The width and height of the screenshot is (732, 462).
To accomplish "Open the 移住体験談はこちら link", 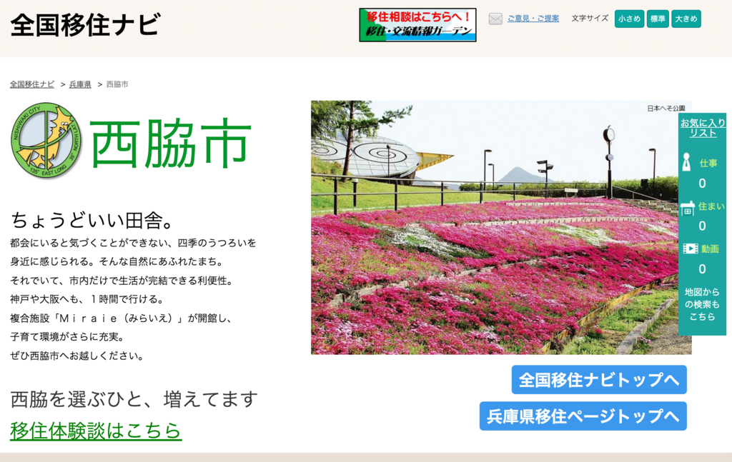I will (96, 431).
